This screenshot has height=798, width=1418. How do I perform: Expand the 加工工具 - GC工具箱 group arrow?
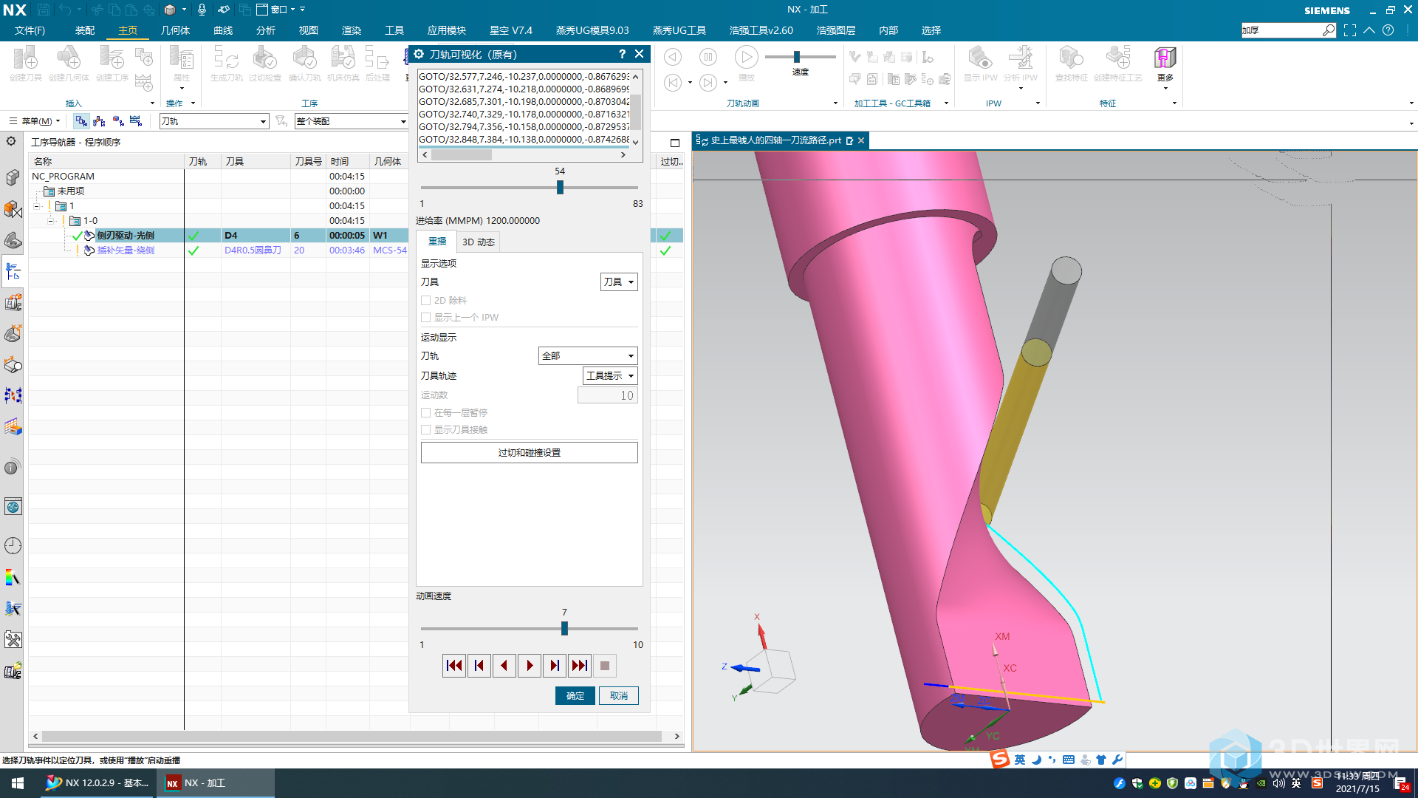pos(946,103)
